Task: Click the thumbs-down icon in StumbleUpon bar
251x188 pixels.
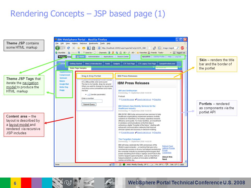Action: (79, 52)
